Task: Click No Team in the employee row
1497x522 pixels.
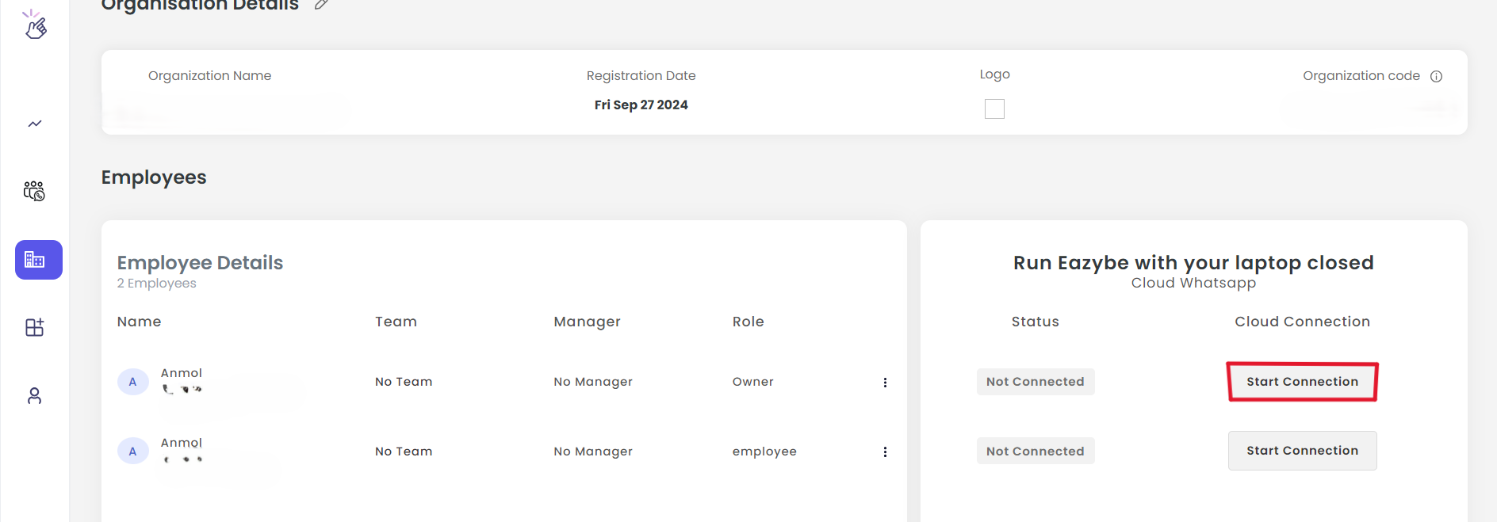Action: [x=404, y=452]
